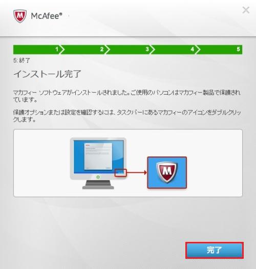The height and width of the screenshot is (269, 256).
Task: Click the McAfee brand name text
Action: pos(47,16)
